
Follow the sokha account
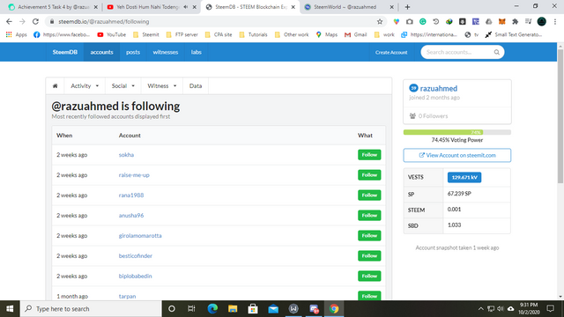click(369, 155)
